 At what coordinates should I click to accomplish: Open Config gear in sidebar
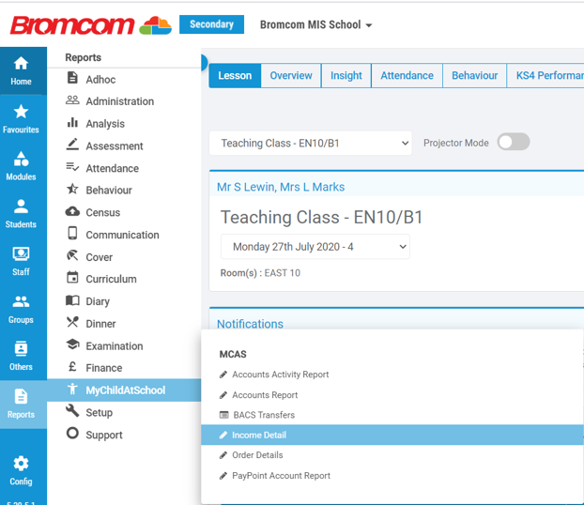click(x=21, y=470)
